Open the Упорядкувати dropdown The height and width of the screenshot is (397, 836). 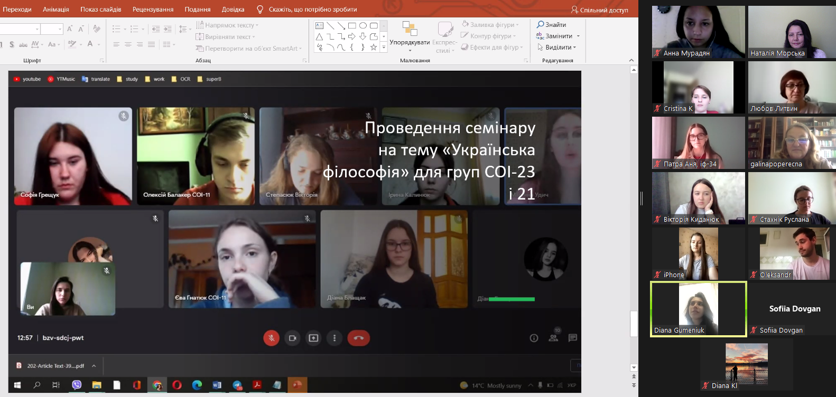click(410, 36)
